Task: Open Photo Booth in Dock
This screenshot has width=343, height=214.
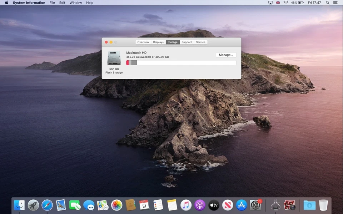Action: tap(289, 205)
